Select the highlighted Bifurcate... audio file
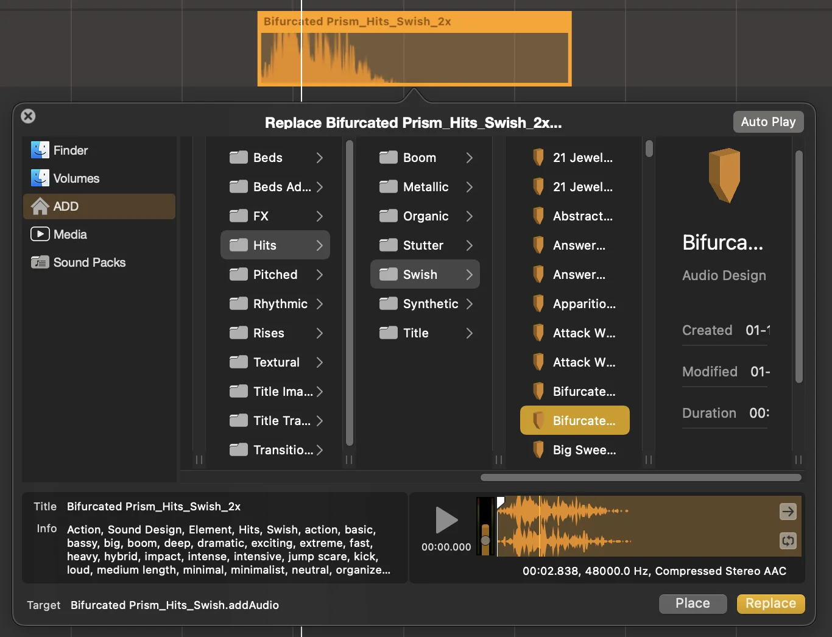This screenshot has width=832, height=637. point(575,421)
